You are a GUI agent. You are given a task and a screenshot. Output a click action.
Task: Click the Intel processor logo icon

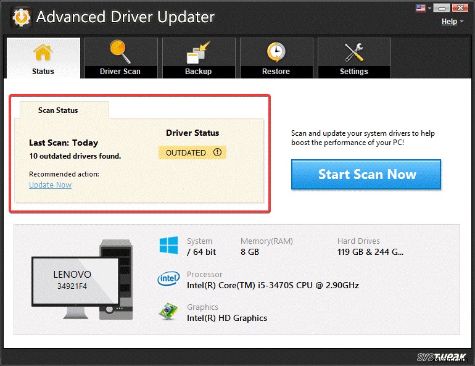pos(169,278)
